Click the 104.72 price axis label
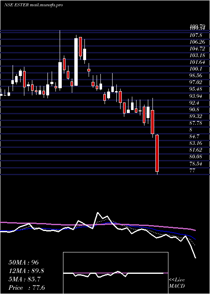Screen dimensions: 210x294 click(197, 49)
